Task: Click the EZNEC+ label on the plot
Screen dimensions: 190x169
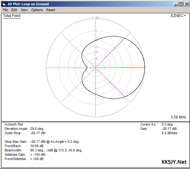Action: 179,16
